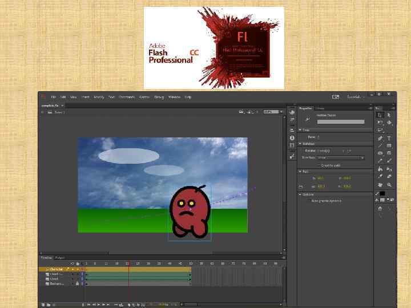The height and width of the screenshot is (308, 411).
Task: Open the Direction dropdown in Rotation section
Action: pos(340,157)
